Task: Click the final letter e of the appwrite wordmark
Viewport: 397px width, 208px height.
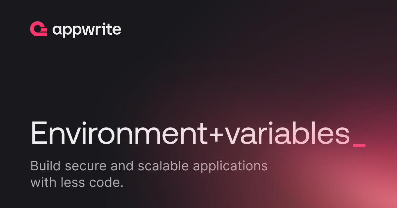Action: 116,30
